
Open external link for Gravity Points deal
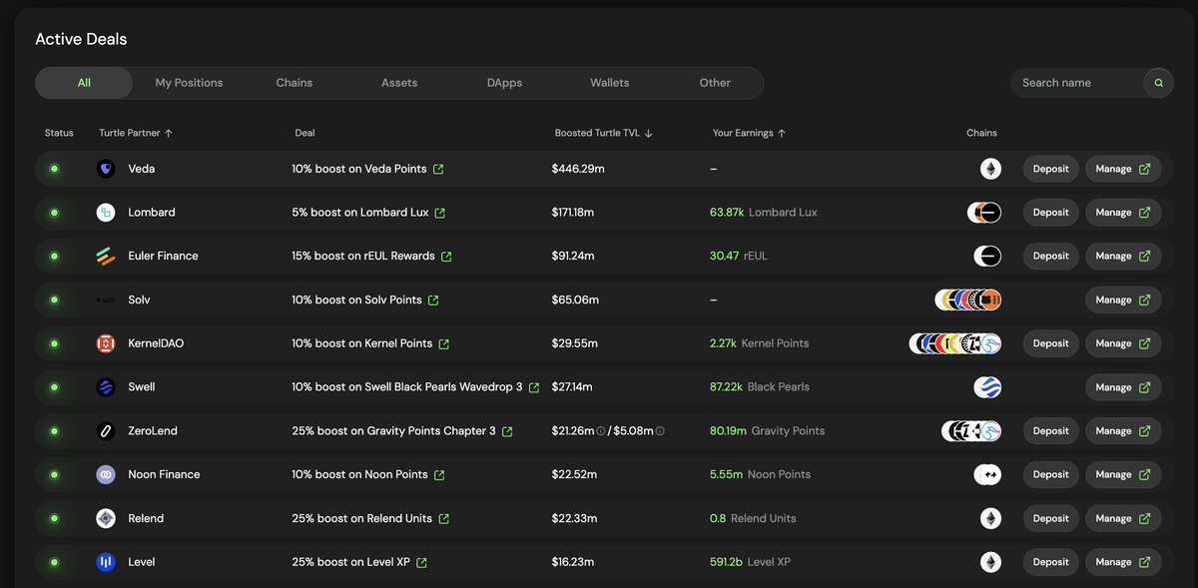[507, 431]
